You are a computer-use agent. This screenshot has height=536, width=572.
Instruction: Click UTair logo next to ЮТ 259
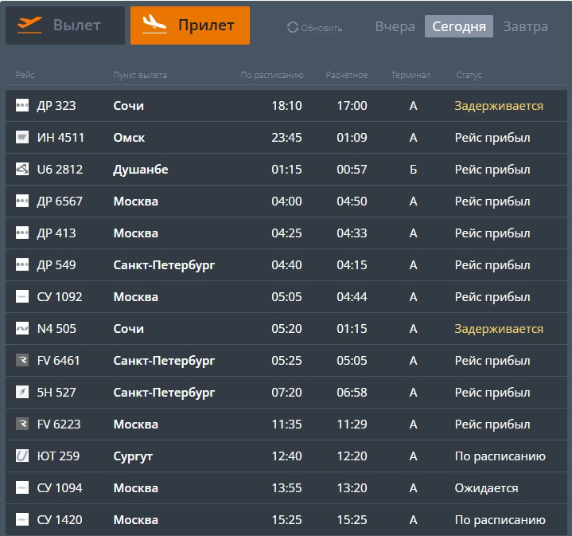[22, 456]
